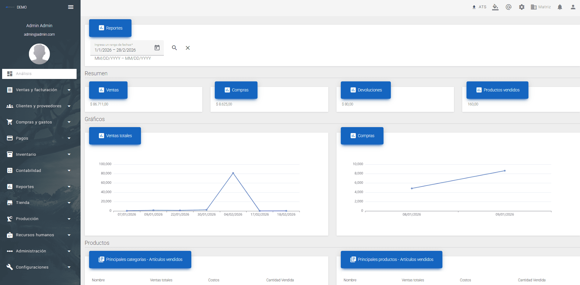Click the $ 86.711,00 sales value

(x=99, y=104)
